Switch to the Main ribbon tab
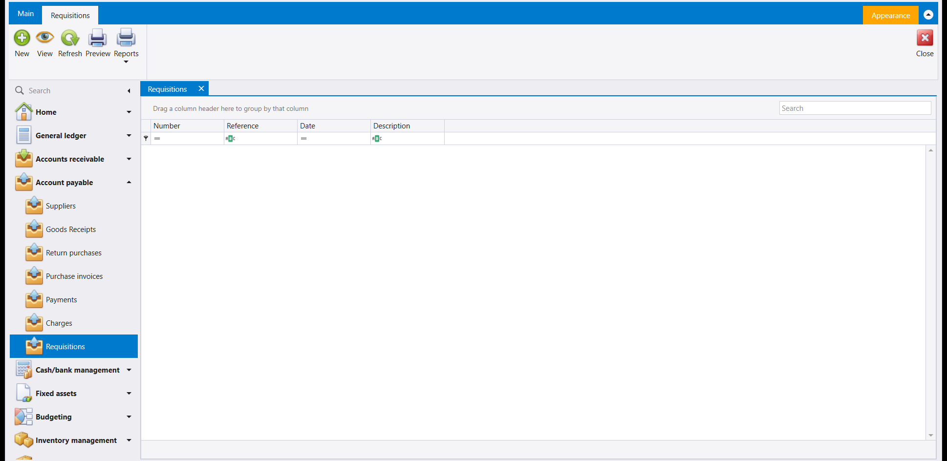The height and width of the screenshot is (461, 947). pyautogui.click(x=25, y=14)
